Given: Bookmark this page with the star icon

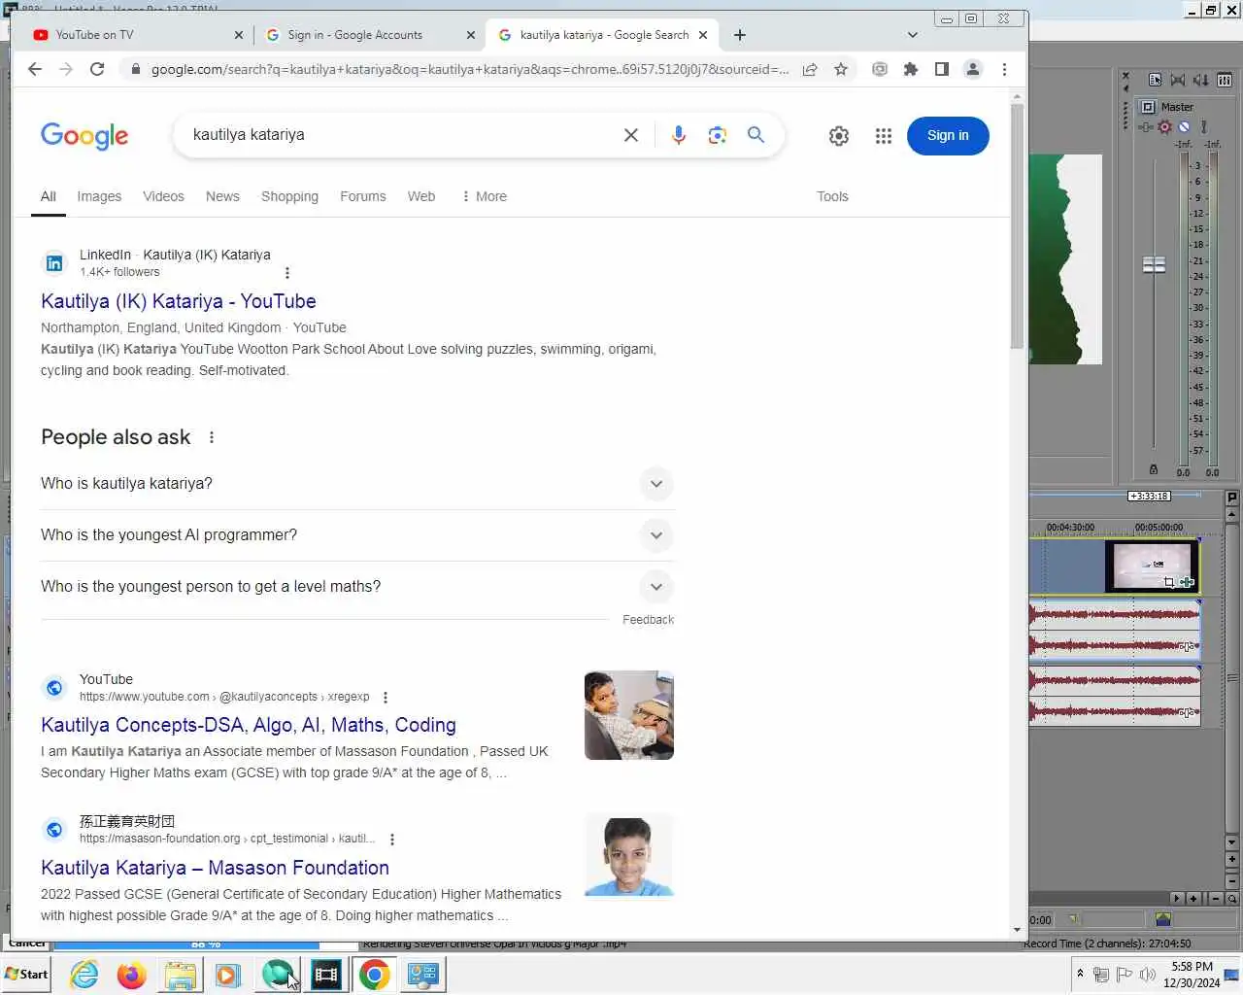Looking at the screenshot, I should (x=841, y=69).
